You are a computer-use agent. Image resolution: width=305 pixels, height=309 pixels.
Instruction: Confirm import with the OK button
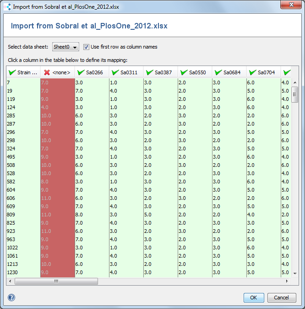pos(254,298)
